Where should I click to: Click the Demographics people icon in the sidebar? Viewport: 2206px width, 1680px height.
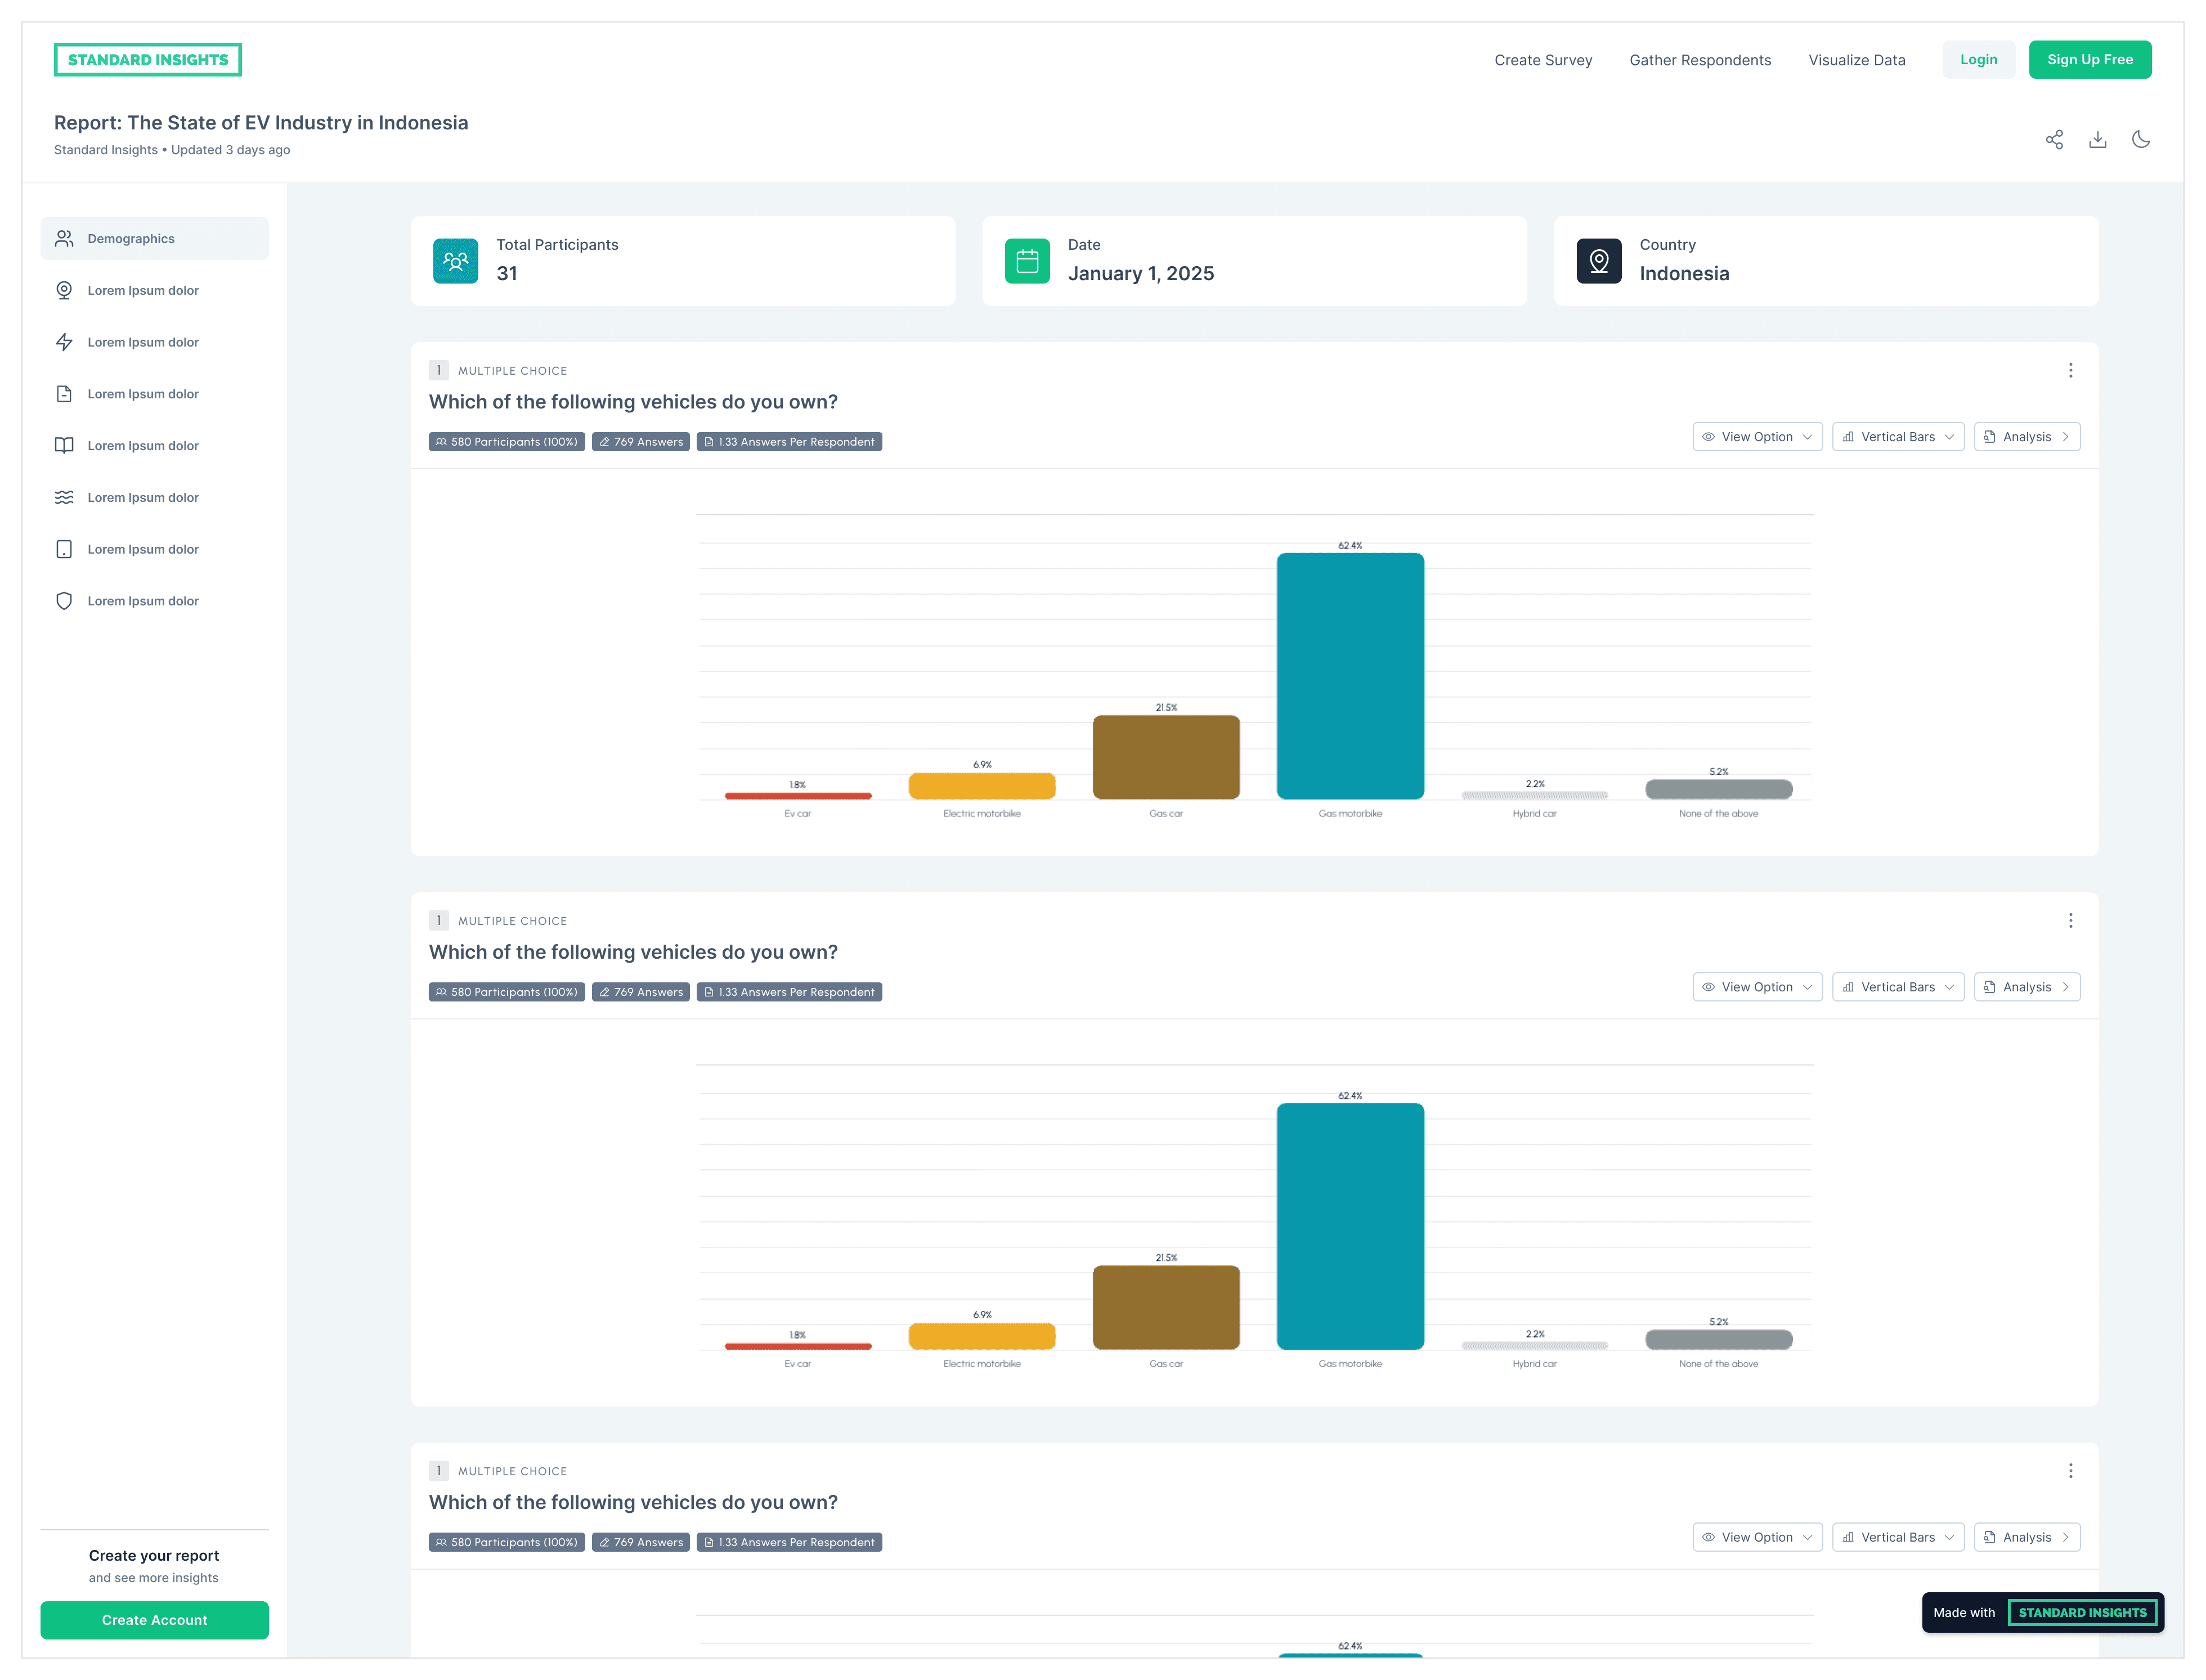coord(64,239)
